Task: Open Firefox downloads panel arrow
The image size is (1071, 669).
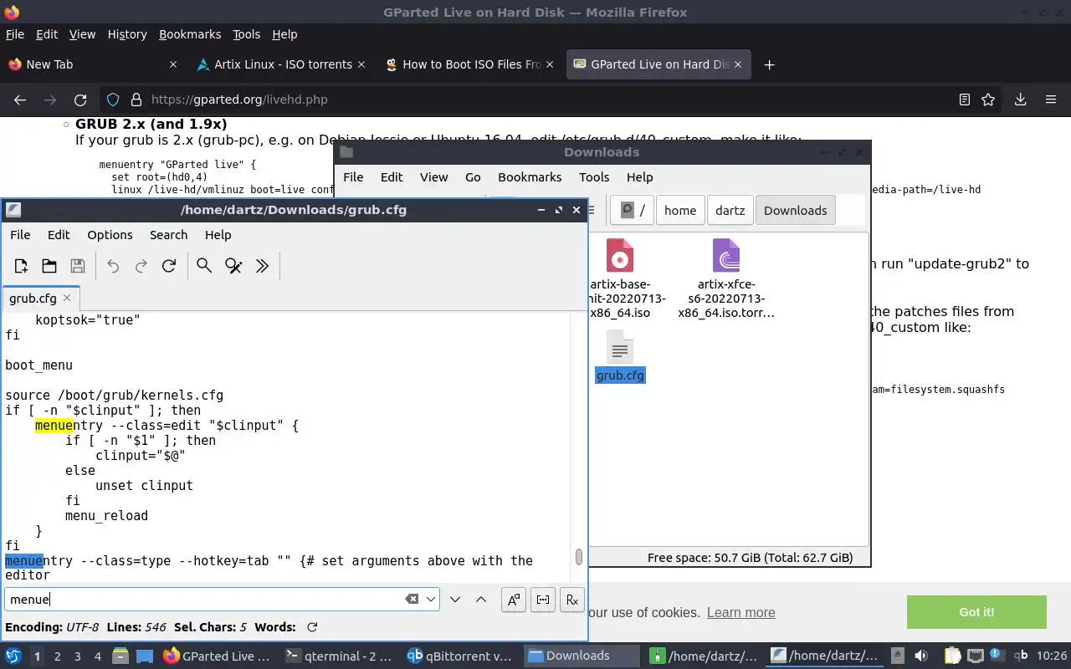Action: click(1020, 100)
